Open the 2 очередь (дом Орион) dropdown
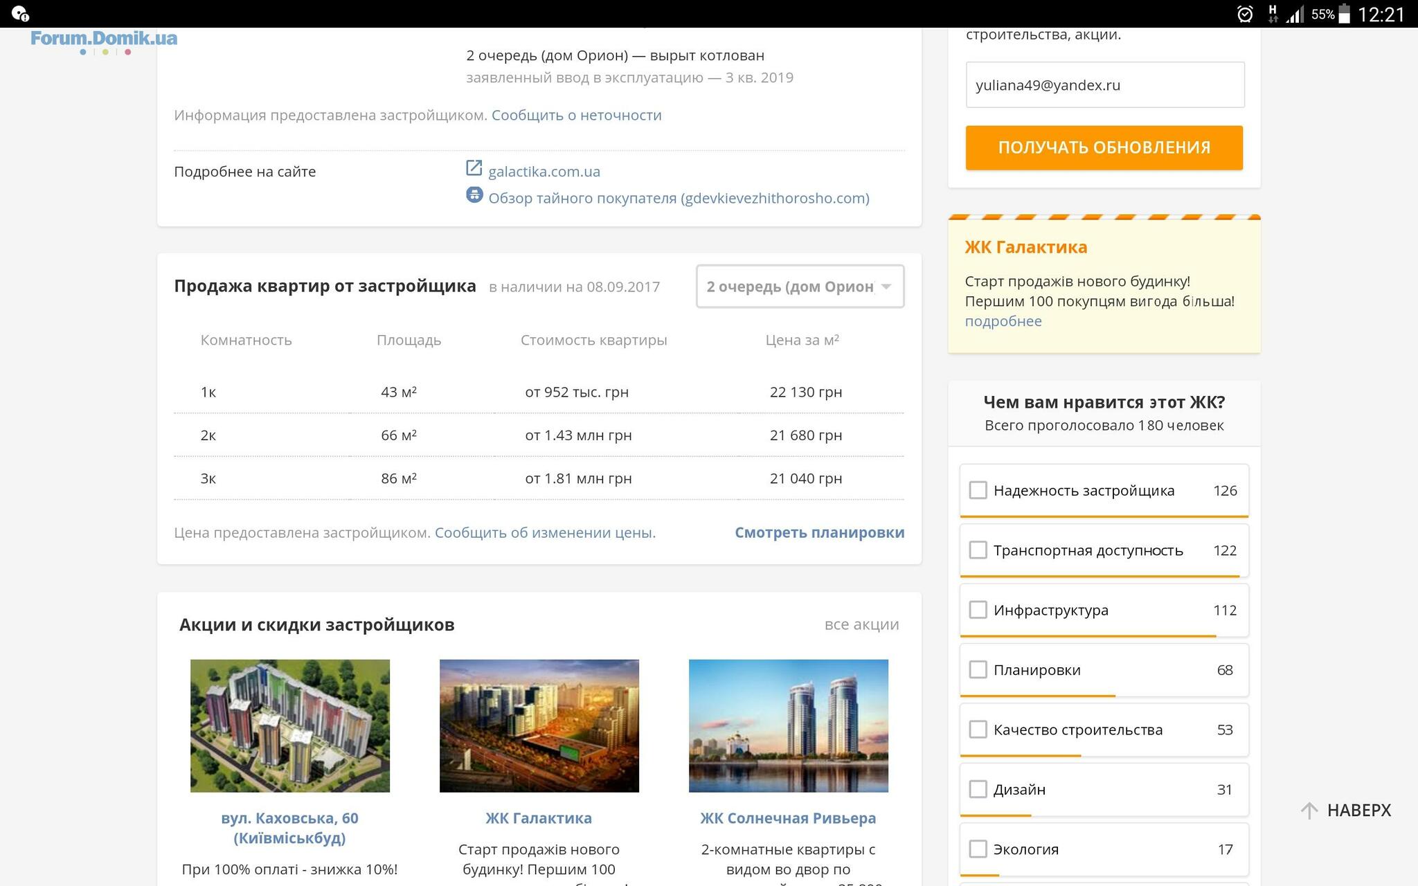This screenshot has height=886, width=1418. 800,287
